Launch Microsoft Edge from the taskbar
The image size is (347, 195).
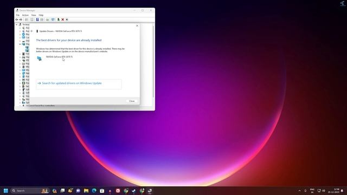[94, 191]
